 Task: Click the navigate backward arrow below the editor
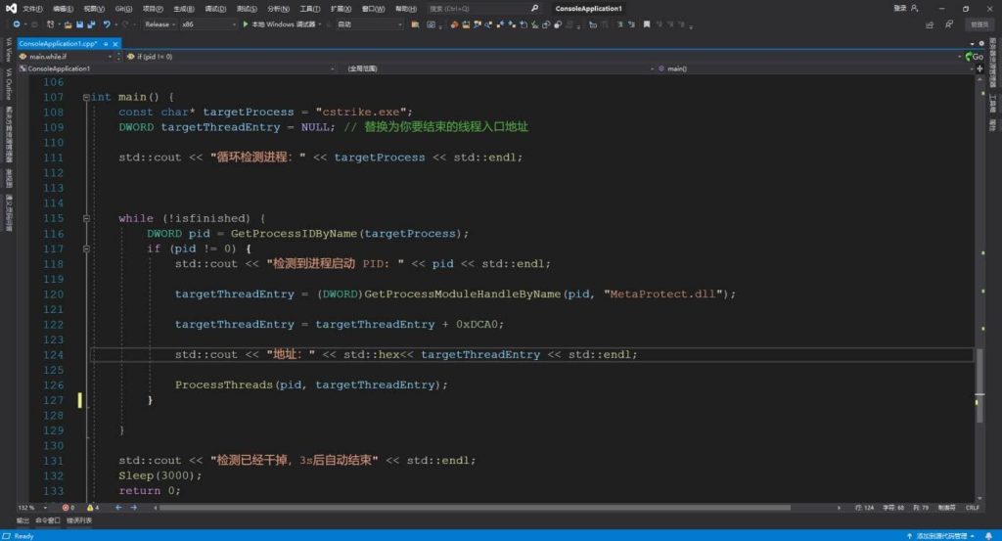(x=117, y=507)
